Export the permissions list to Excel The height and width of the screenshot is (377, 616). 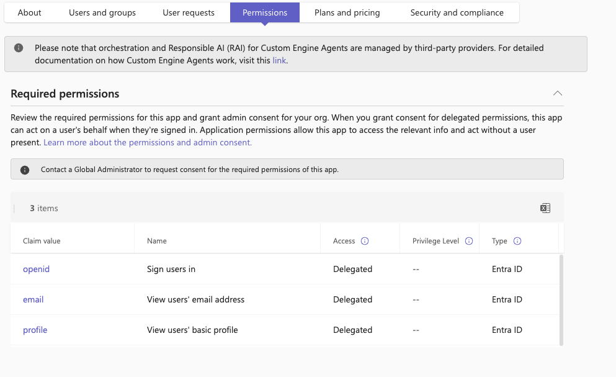(545, 208)
